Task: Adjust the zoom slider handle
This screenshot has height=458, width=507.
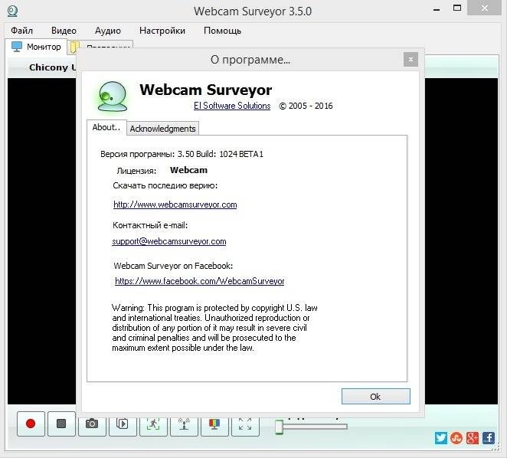Action: pyautogui.click(x=279, y=427)
